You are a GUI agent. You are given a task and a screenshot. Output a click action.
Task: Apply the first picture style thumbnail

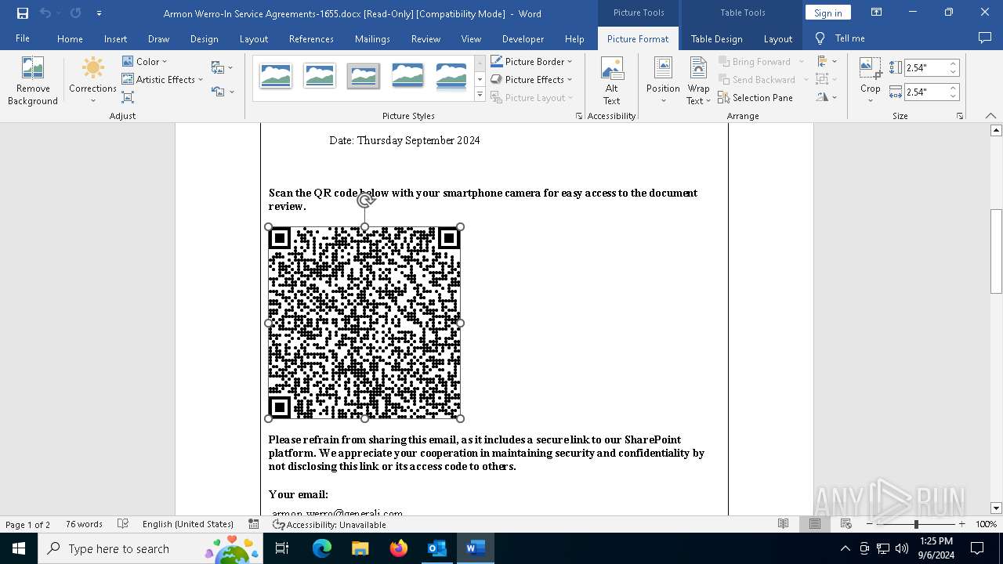276,76
